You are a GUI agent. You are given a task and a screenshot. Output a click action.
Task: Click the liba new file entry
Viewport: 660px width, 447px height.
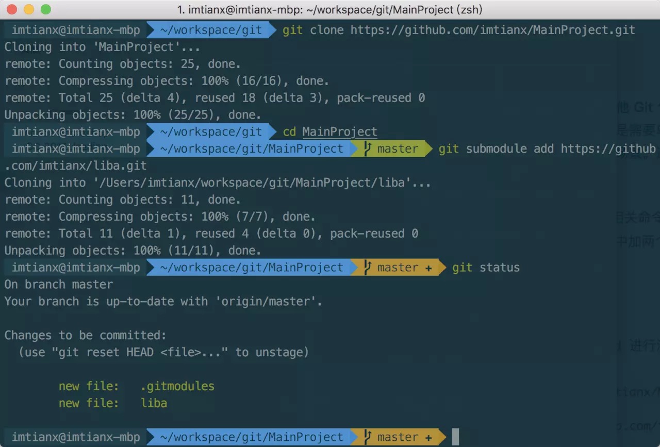coord(154,403)
